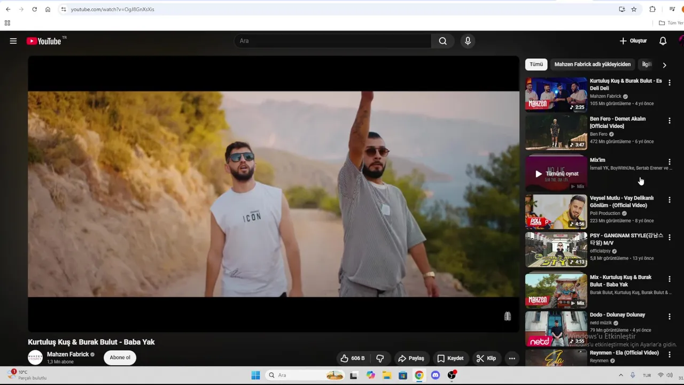Go to the YouTube home logo
Viewport: 684px width, 385px height.
[44, 41]
